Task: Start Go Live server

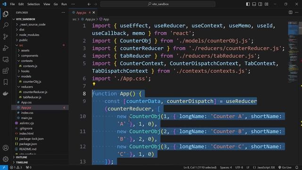Action: [285, 168]
